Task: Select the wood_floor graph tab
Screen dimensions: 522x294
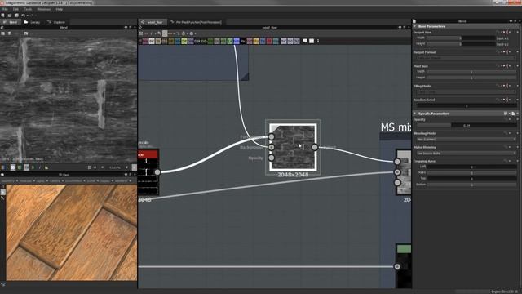Action: pos(153,22)
